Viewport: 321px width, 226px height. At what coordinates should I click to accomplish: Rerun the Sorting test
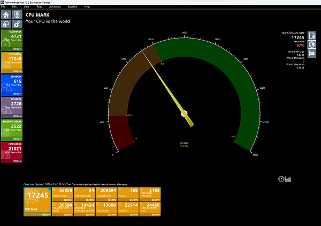(x=134, y=215)
